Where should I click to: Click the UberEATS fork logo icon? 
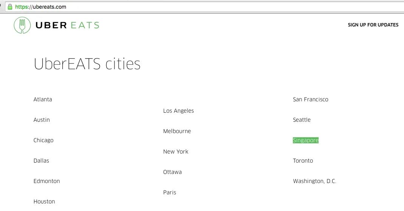click(x=22, y=25)
